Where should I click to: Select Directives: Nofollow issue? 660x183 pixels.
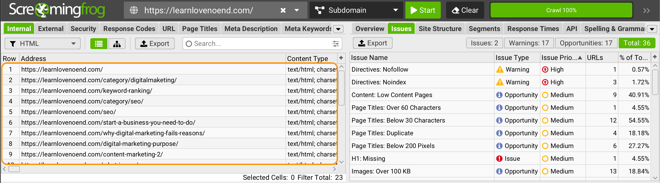point(500,69)
